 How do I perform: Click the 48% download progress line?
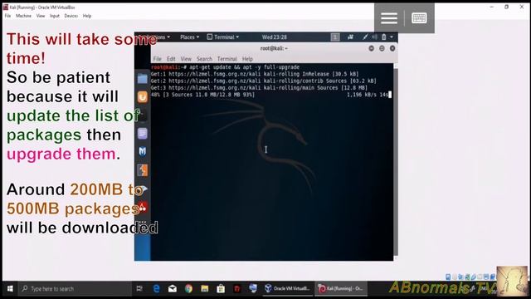[x=271, y=95]
